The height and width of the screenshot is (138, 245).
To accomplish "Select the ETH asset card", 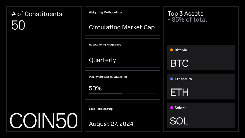I will click(x=201, y=87).
